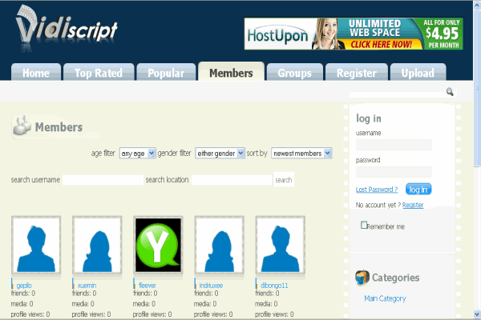Follow the Lost Password link
The width and height of the screenshot is (481, 320).
377,190
